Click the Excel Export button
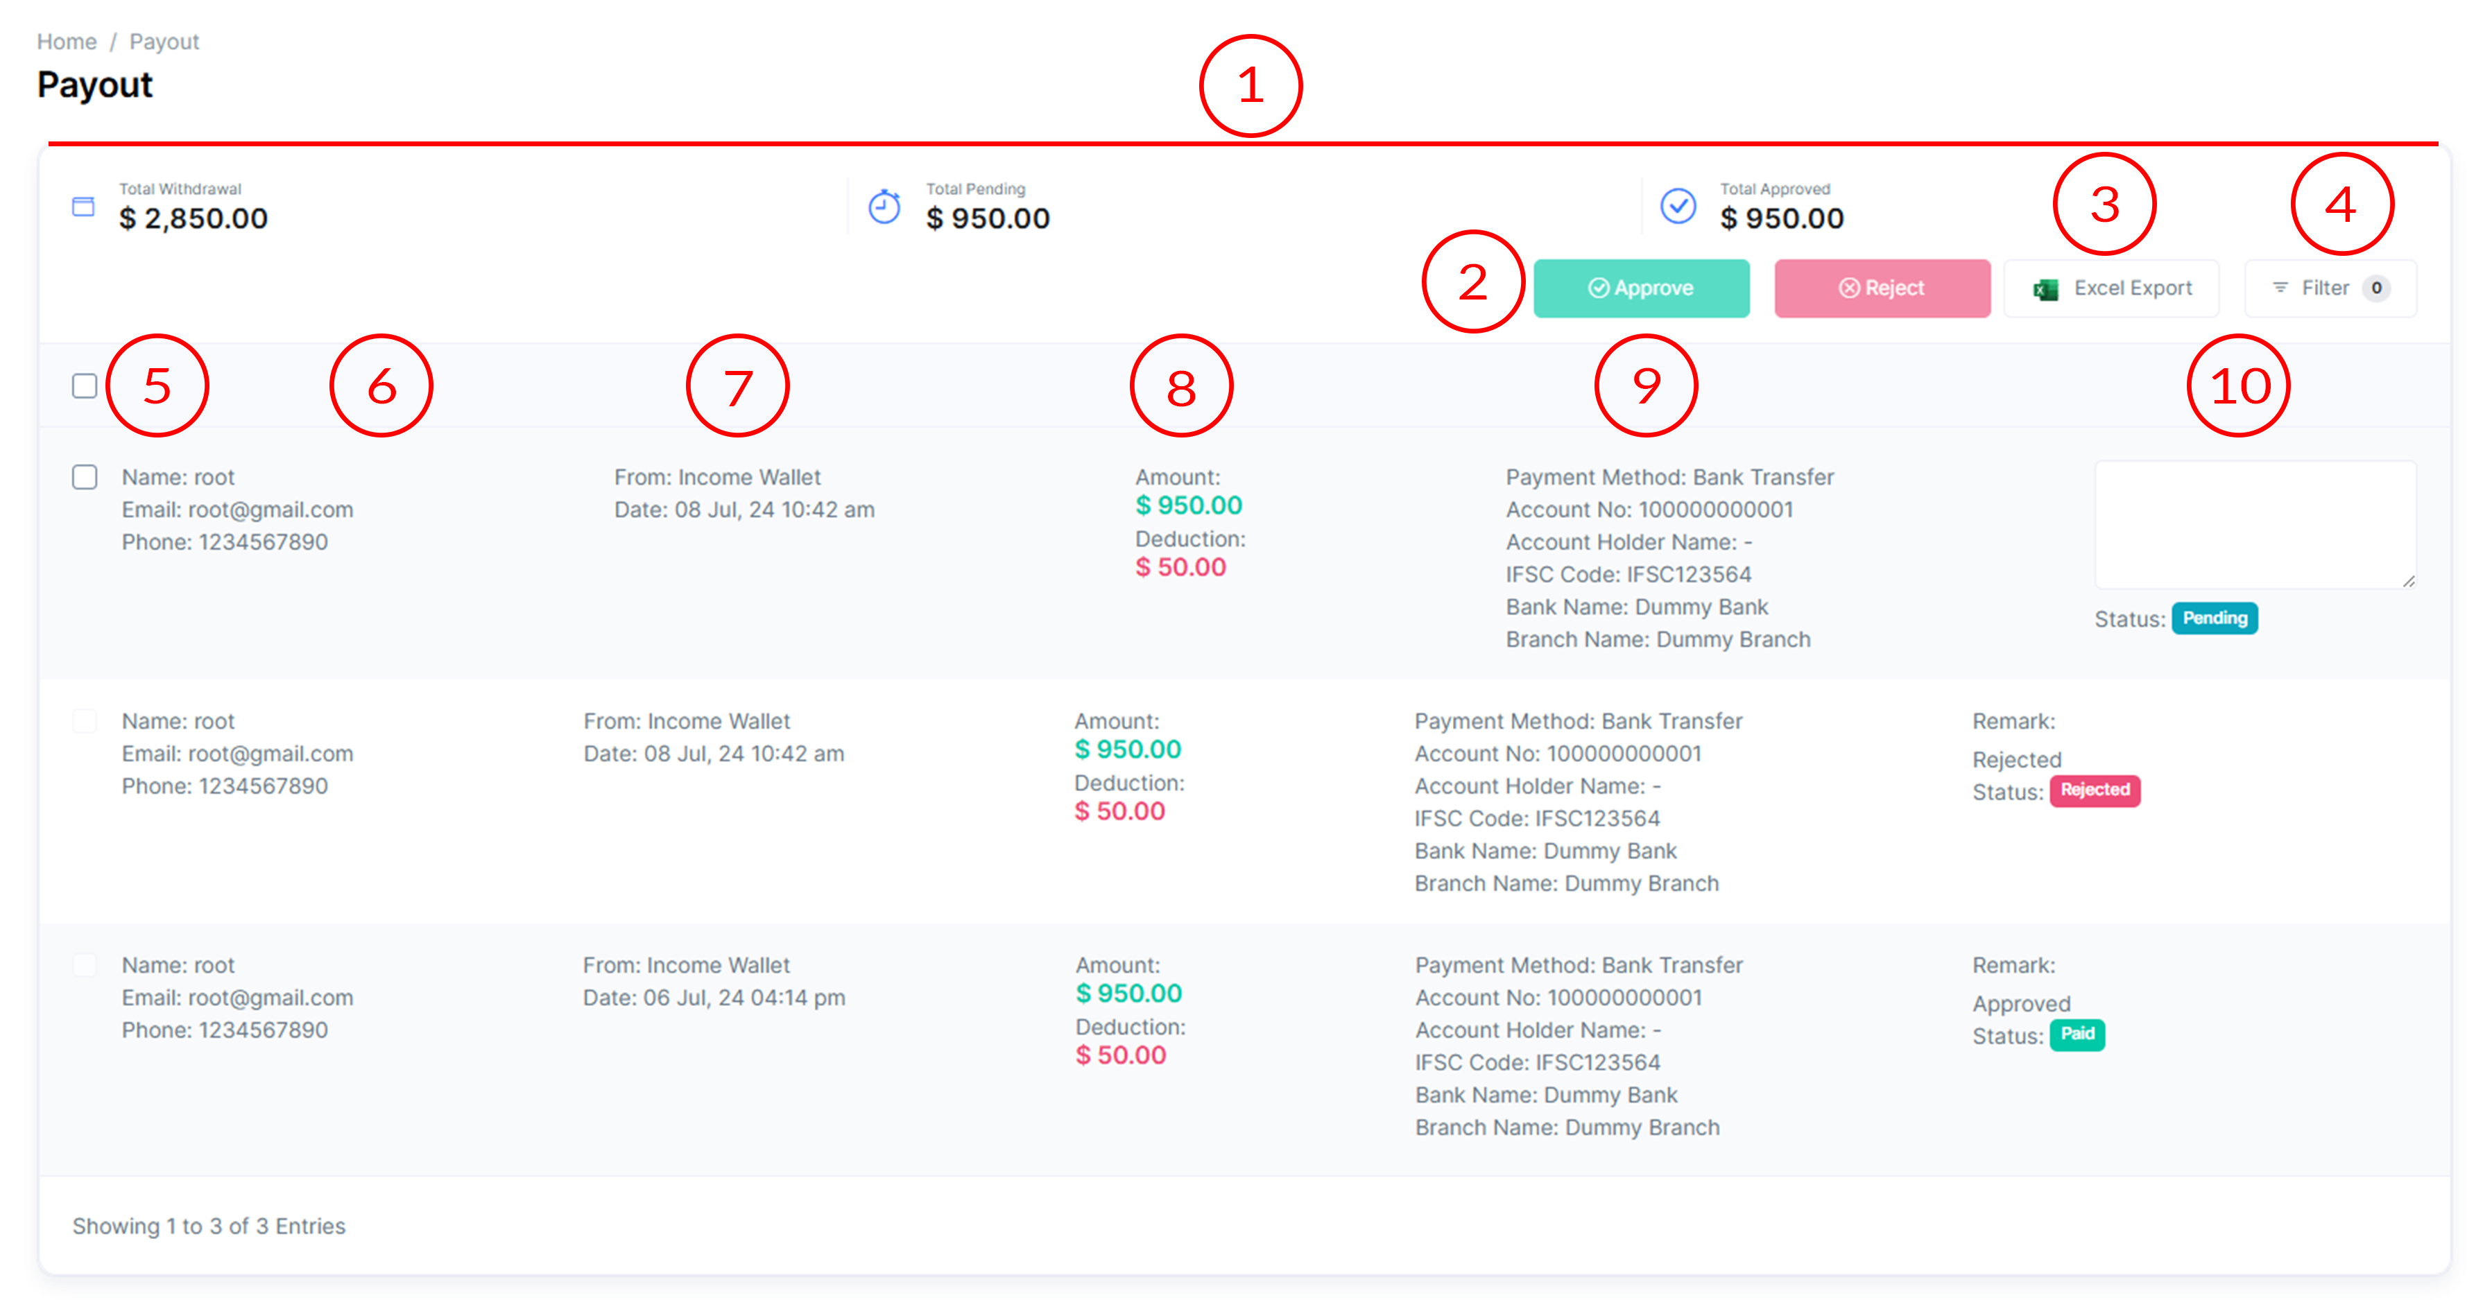This screenshot has height=1300, width=2467. click(x=2112, y=288)
